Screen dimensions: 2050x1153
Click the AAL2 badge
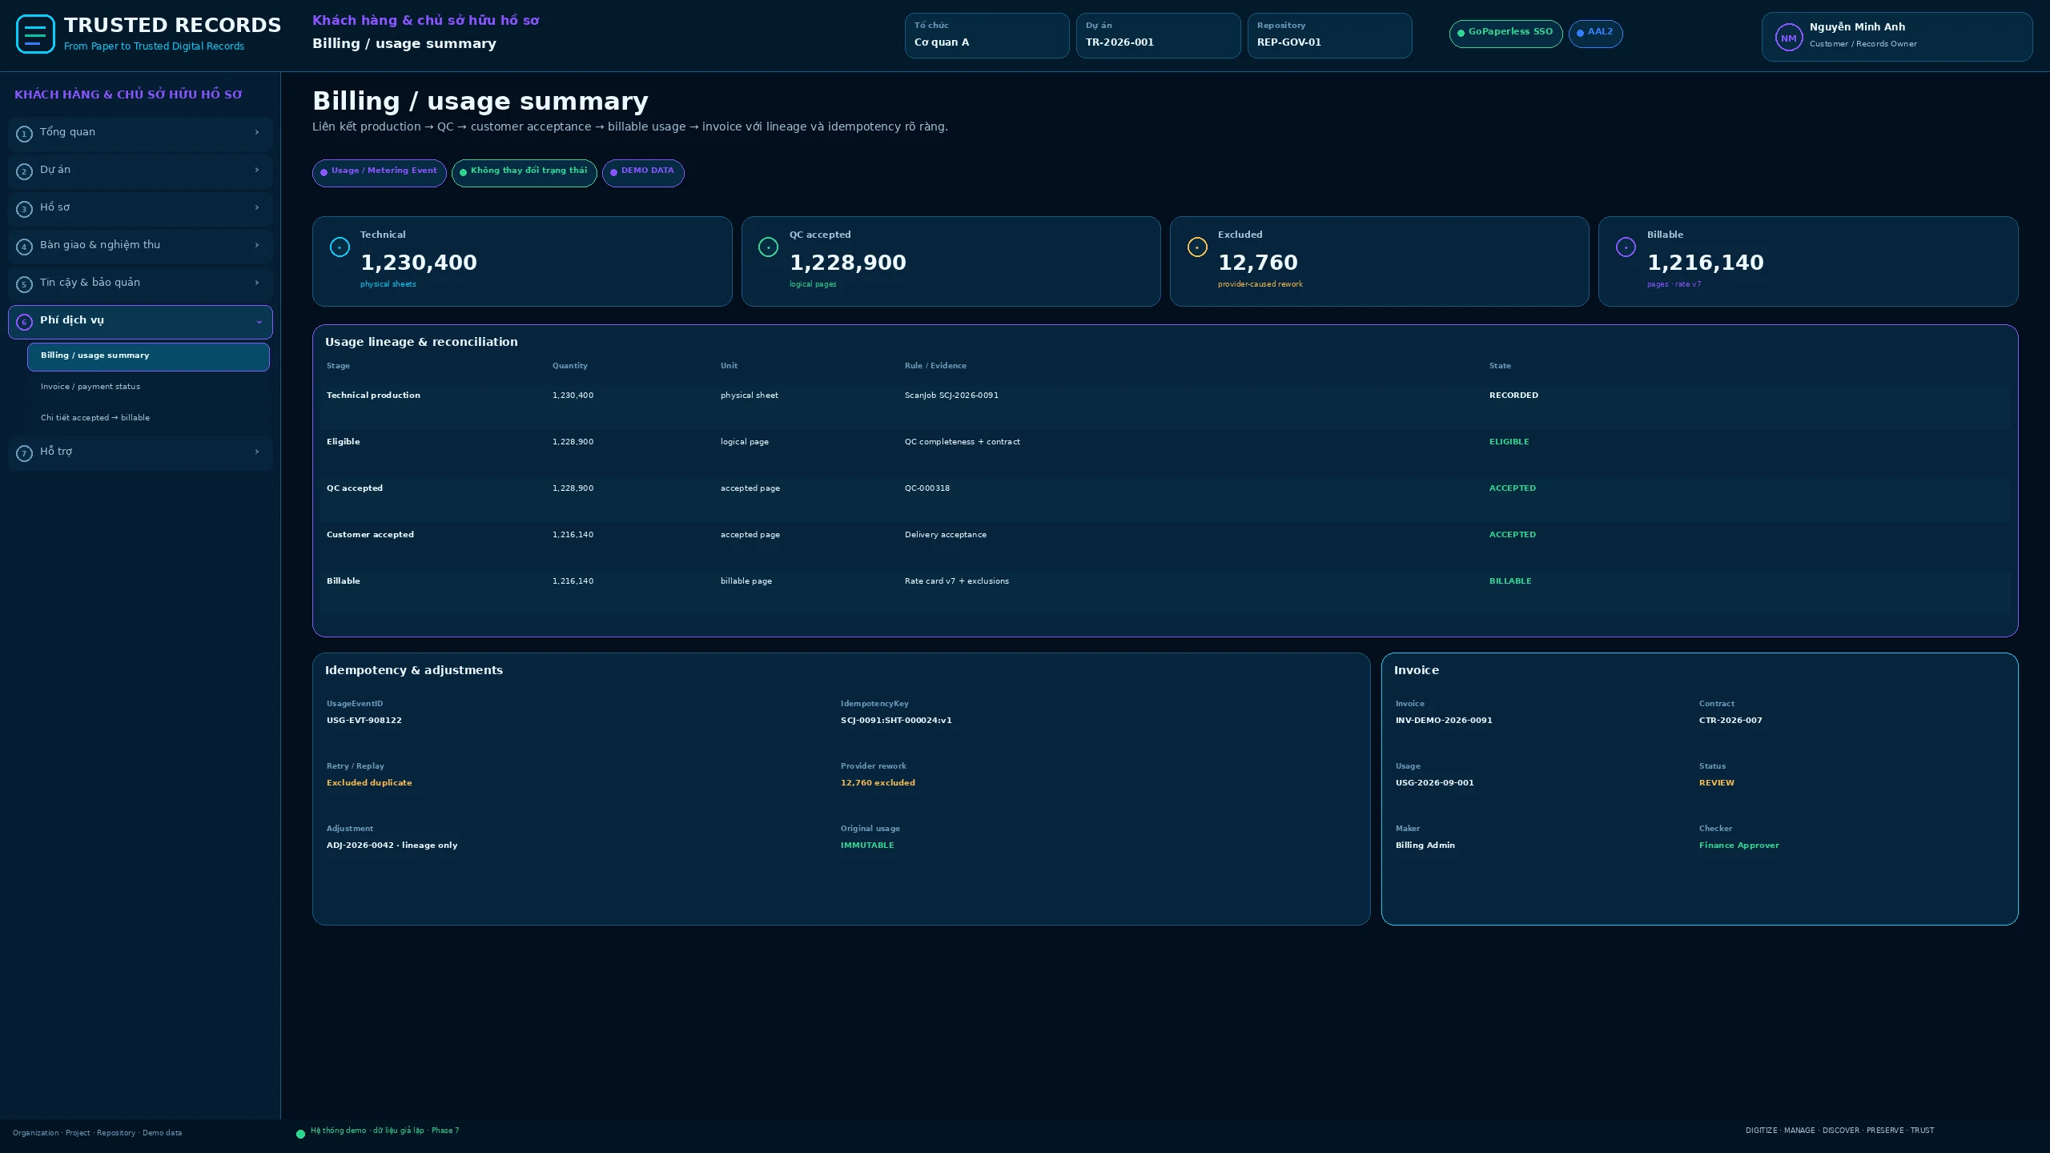tap(1595, 34)
